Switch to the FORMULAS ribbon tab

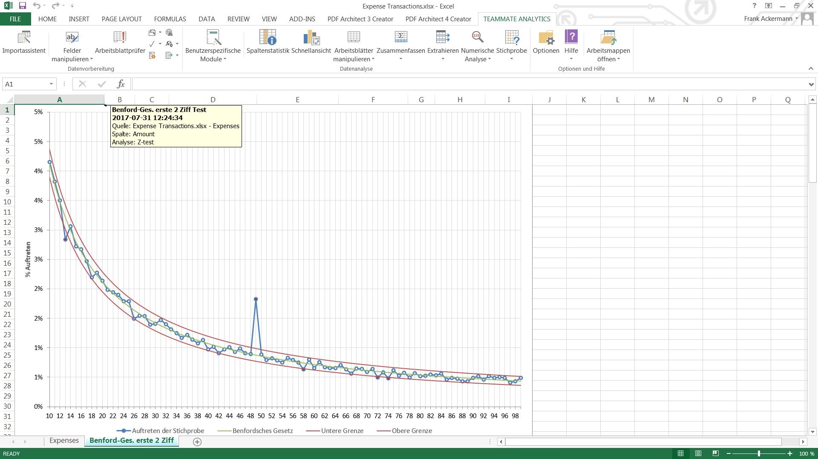pos(170,19)
